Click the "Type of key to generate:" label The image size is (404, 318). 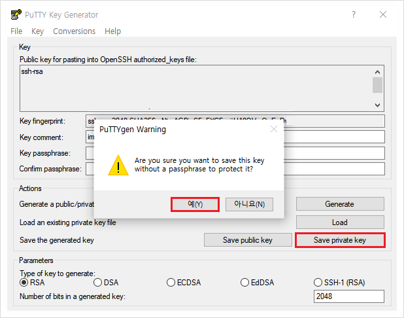click(x=58, y=274)
